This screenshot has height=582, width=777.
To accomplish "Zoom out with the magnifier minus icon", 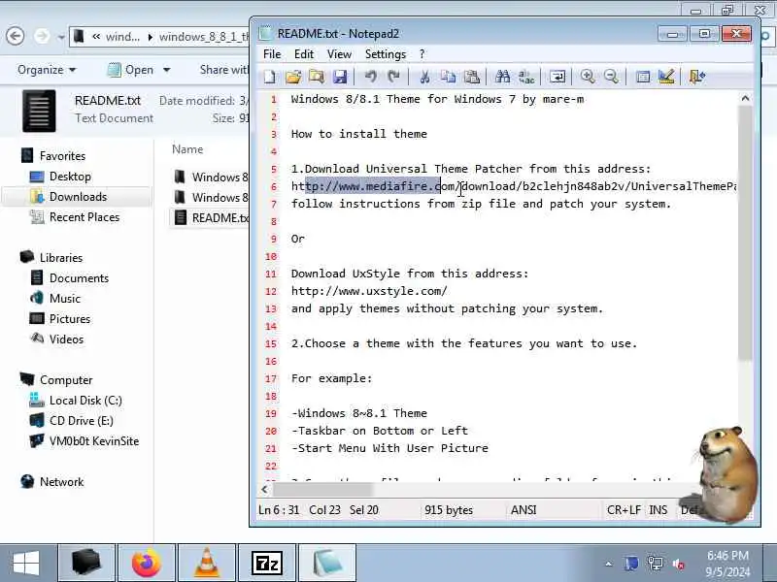I will coord(612,77).
